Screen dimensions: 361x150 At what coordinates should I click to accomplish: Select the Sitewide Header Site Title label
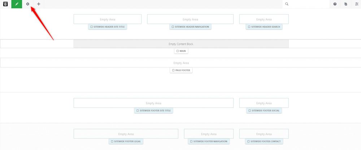(x=108, y=27)
